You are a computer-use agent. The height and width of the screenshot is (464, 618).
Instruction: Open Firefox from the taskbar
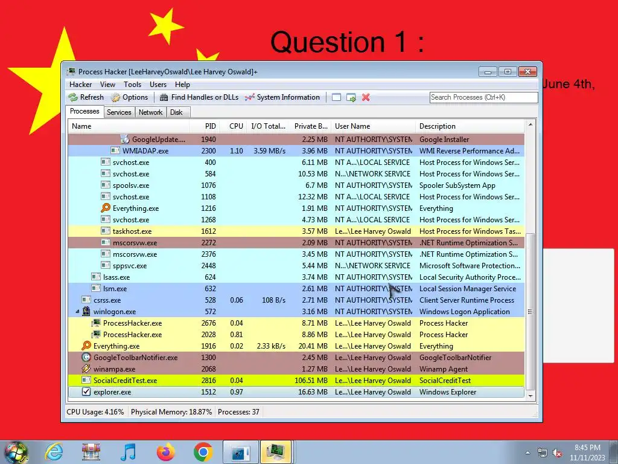click(x=166, y=452)
